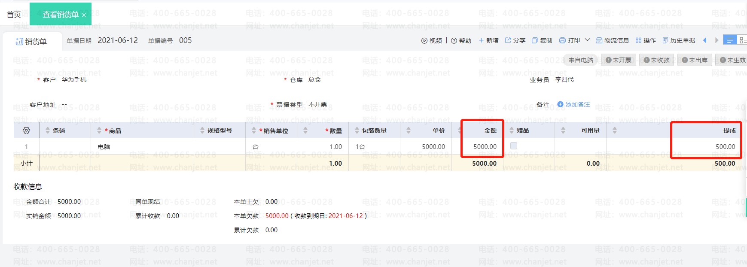747x267 pixels.
Task: Print the sales order with 打印
Action: [570, 40]
